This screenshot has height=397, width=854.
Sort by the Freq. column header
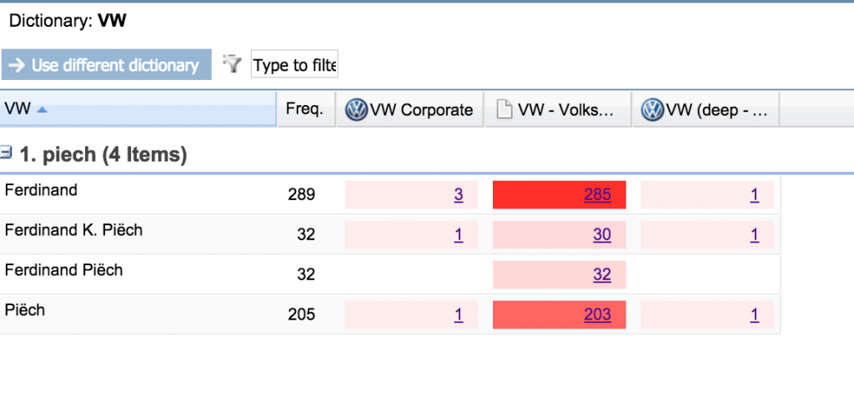click(x=306, y=109)
